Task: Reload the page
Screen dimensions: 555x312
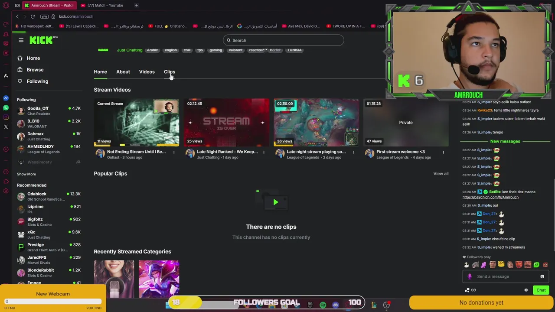Action: click(33, 16)
